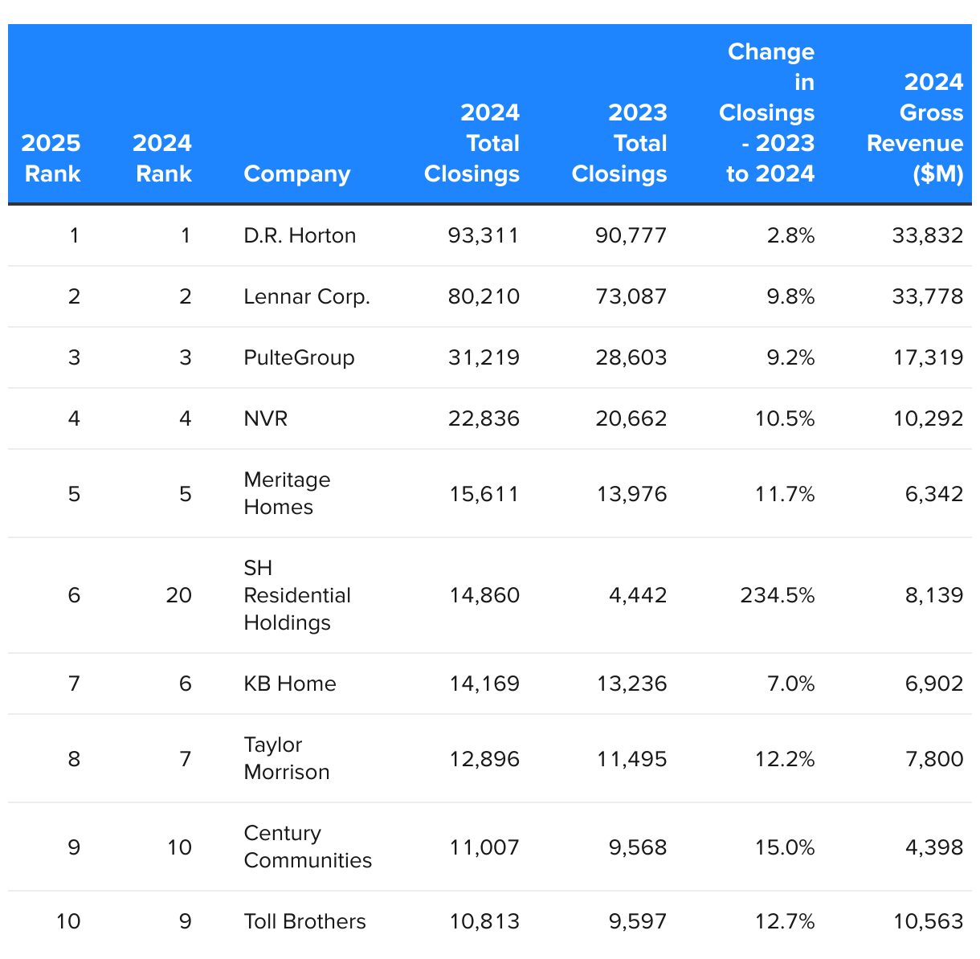Viewport: 980px width, 959px height.
Task: Click the closings figure "15,611"
Action: click(484, 493)
